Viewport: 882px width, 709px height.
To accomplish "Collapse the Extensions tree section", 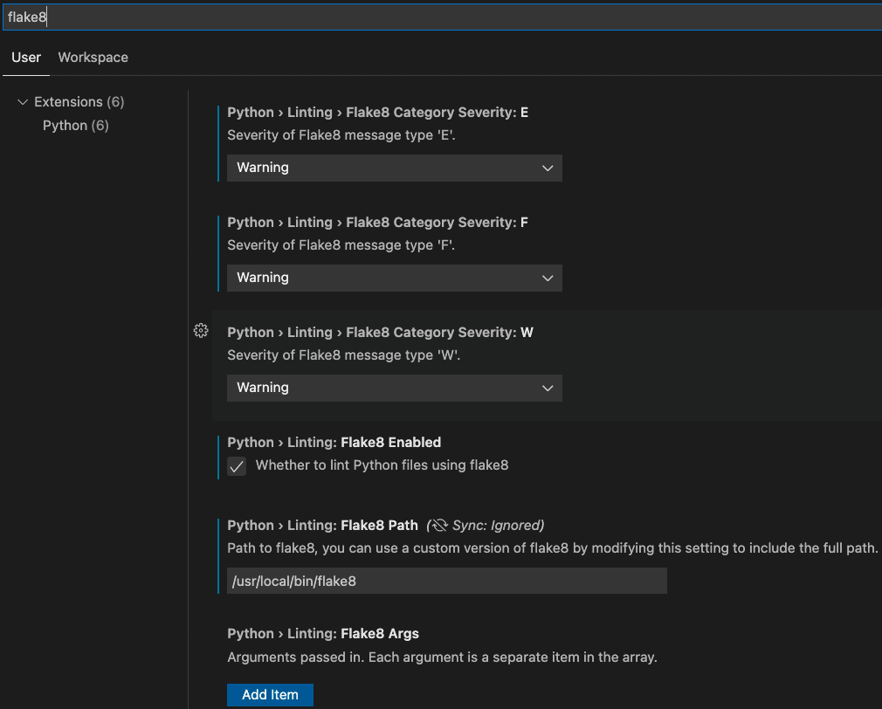I will pyautogui.click(x=23, y=102).
